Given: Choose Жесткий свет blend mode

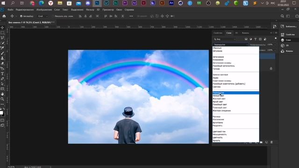Looking at the screenshot, I should pos(236,98).
